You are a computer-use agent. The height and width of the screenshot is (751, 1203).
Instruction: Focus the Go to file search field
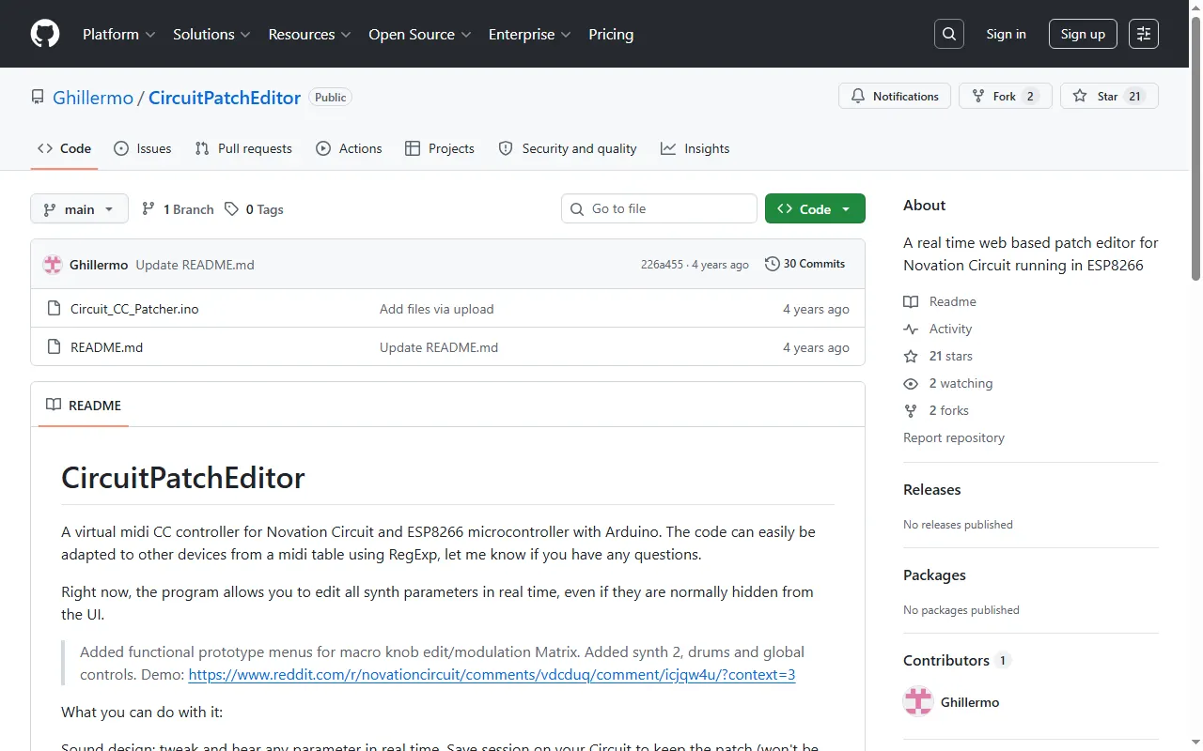pos(659,208)
